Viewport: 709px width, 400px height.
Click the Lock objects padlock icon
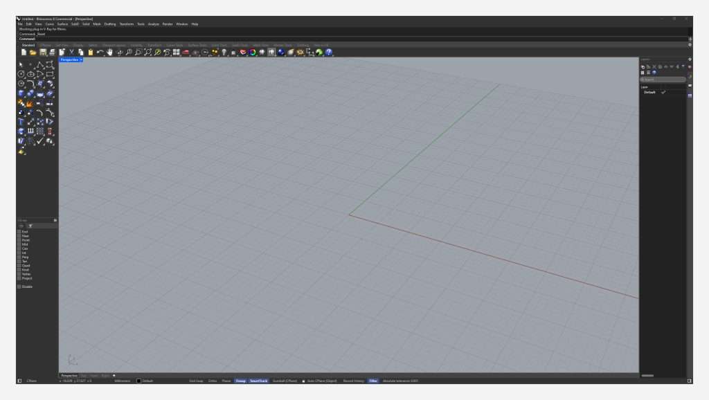[233, 53]
